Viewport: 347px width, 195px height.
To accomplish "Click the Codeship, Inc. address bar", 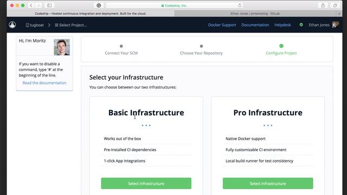I will pyautogui.click(x=174, y=5).
